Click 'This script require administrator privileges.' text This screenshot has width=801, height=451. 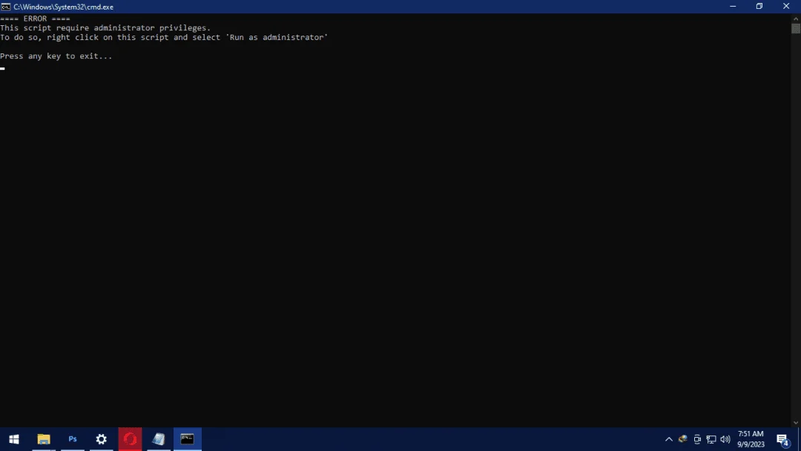coord(105,27)
